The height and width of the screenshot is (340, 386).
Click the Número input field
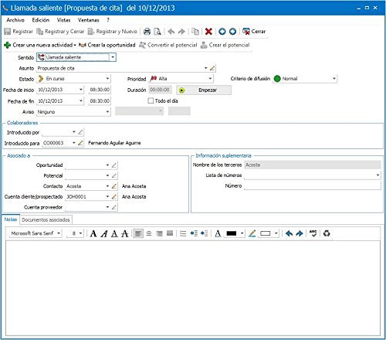pos(313,185)
